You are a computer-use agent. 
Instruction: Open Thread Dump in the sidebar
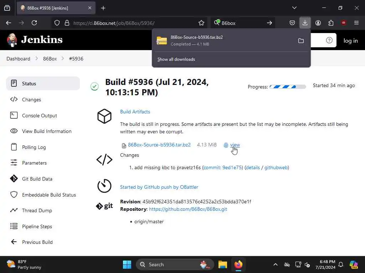tap(43, 210)
